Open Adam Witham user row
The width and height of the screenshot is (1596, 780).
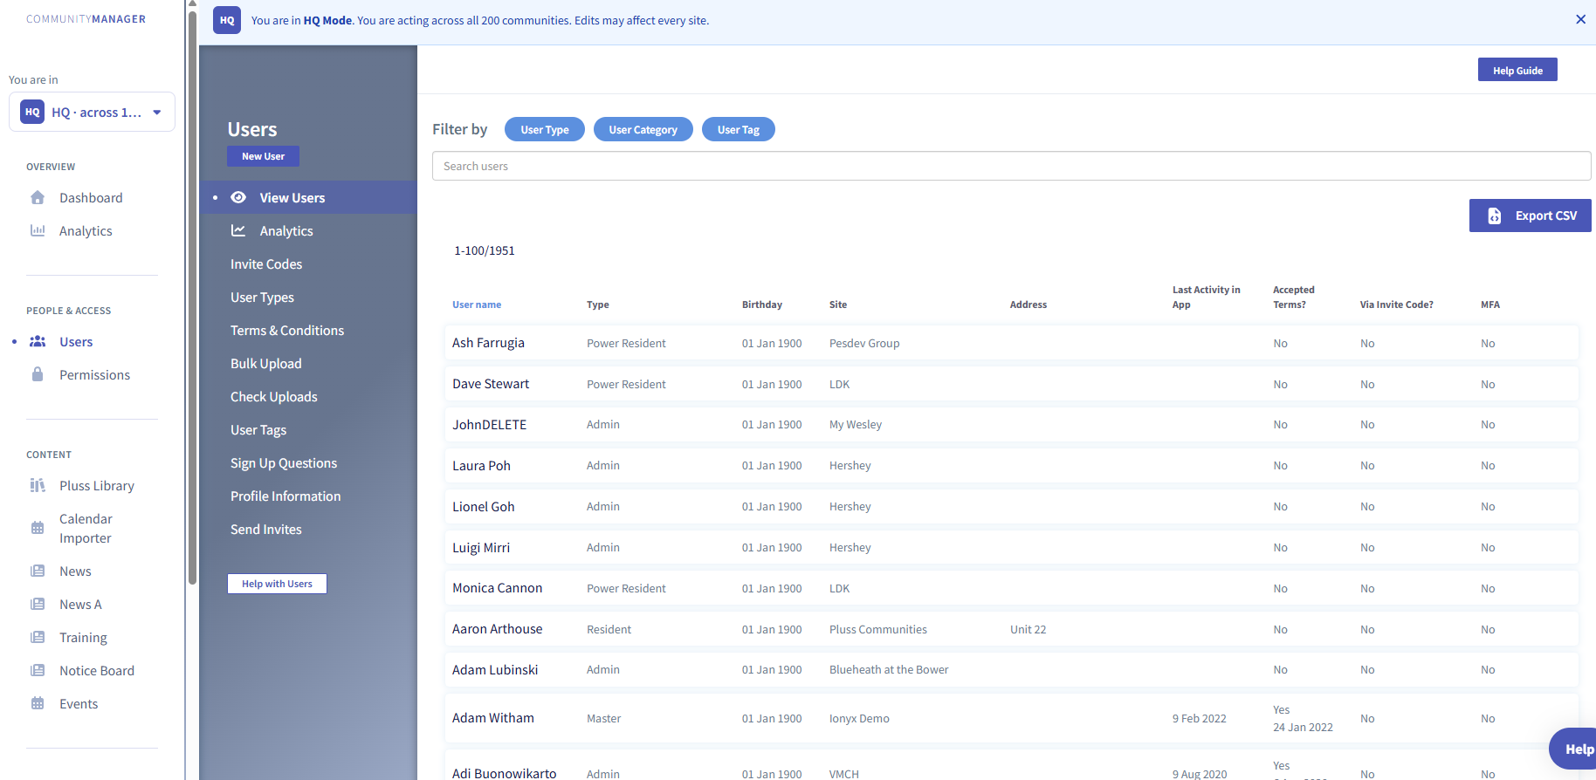[x=1011, y=718]
